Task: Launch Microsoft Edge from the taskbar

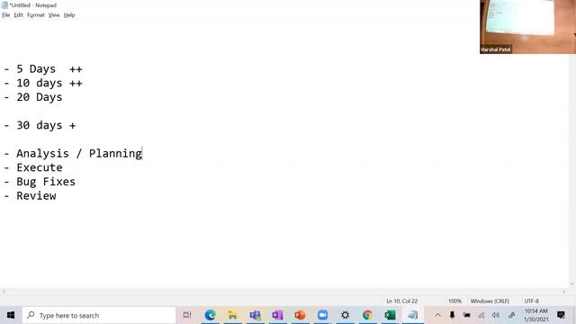Action: click(210, 315)
